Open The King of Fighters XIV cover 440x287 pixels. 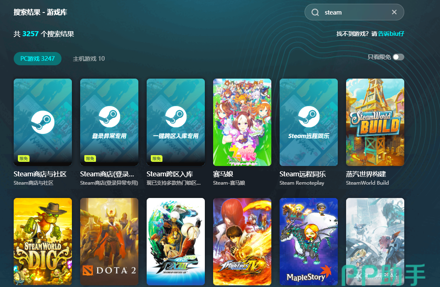(242, 241)
